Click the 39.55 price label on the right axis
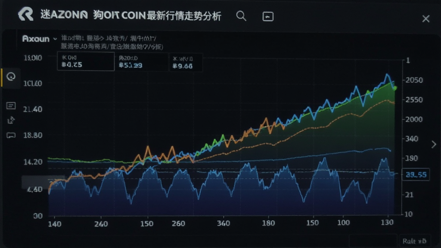 click(416, 175)
